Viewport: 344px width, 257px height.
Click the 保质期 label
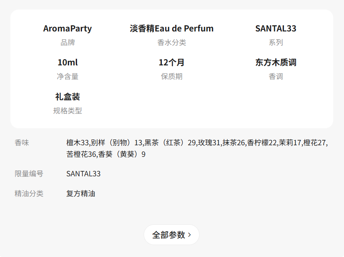click(x=172, y=76)
